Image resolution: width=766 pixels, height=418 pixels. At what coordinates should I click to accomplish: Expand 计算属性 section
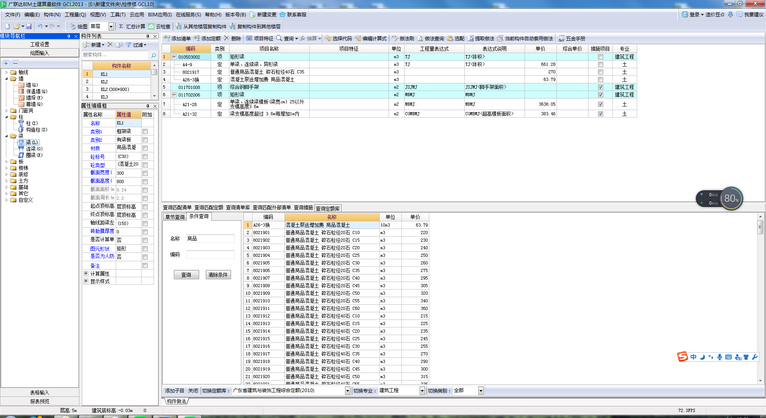pyautogui.click(x=86, y=274)
